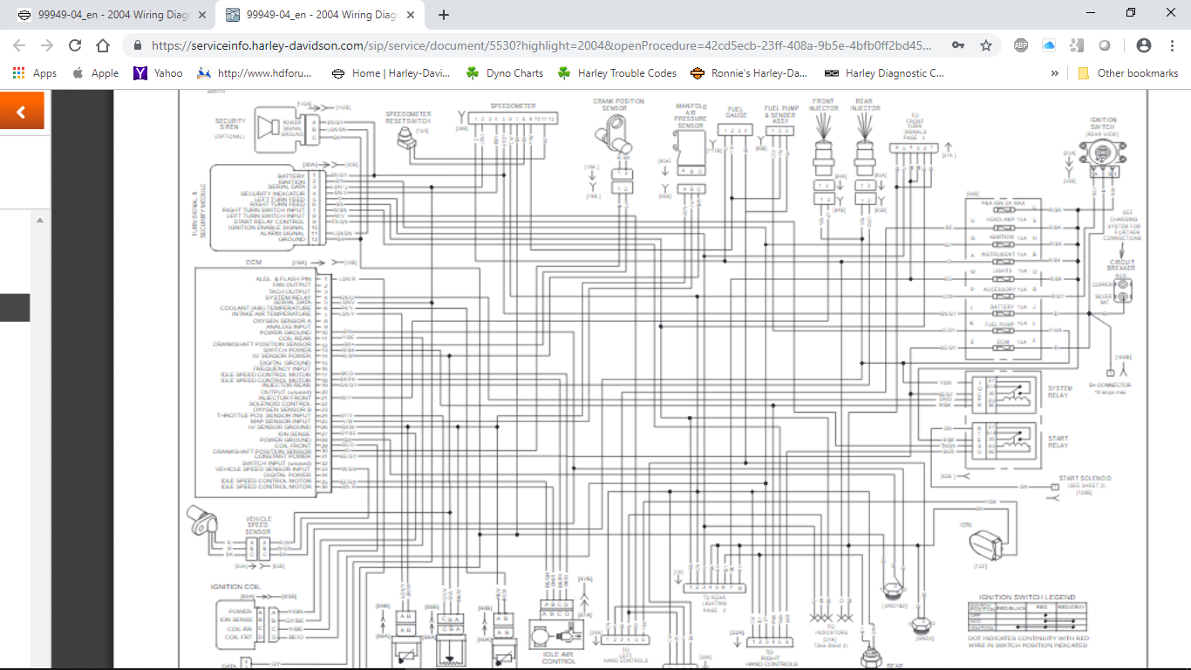1191x670 pixels.
Task: Open the Harley Trouble Codes bookmark
Action: click(617, 73)
